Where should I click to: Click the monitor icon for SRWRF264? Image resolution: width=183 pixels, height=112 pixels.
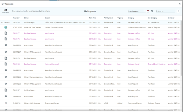(x=6, y=84)
